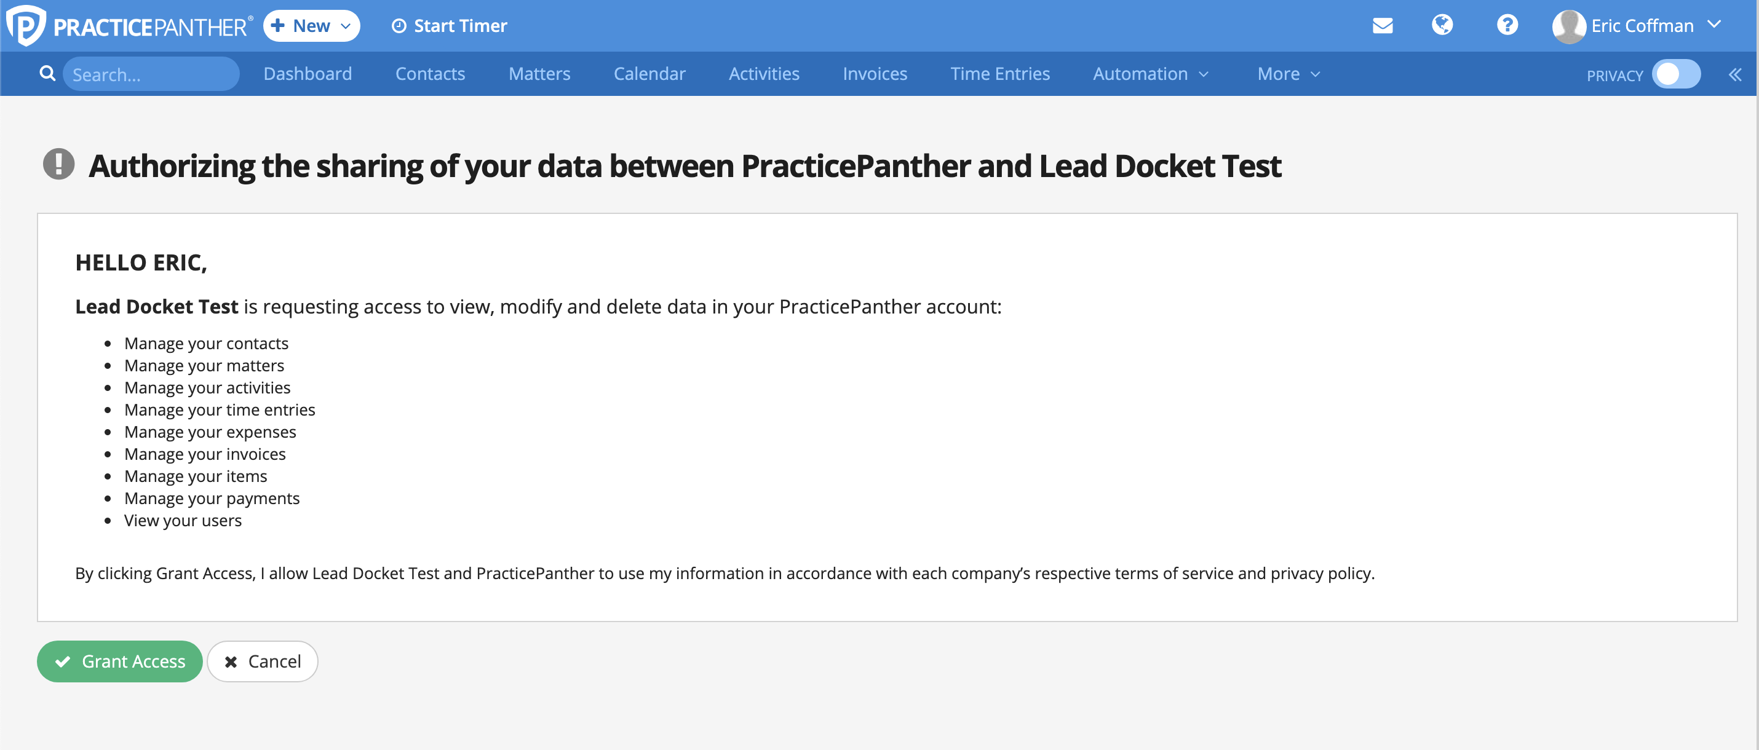The height and width of the screenshot is (750, 1759).
Task: Open Eric Coffman user menu arrow
Action: 1714,25
